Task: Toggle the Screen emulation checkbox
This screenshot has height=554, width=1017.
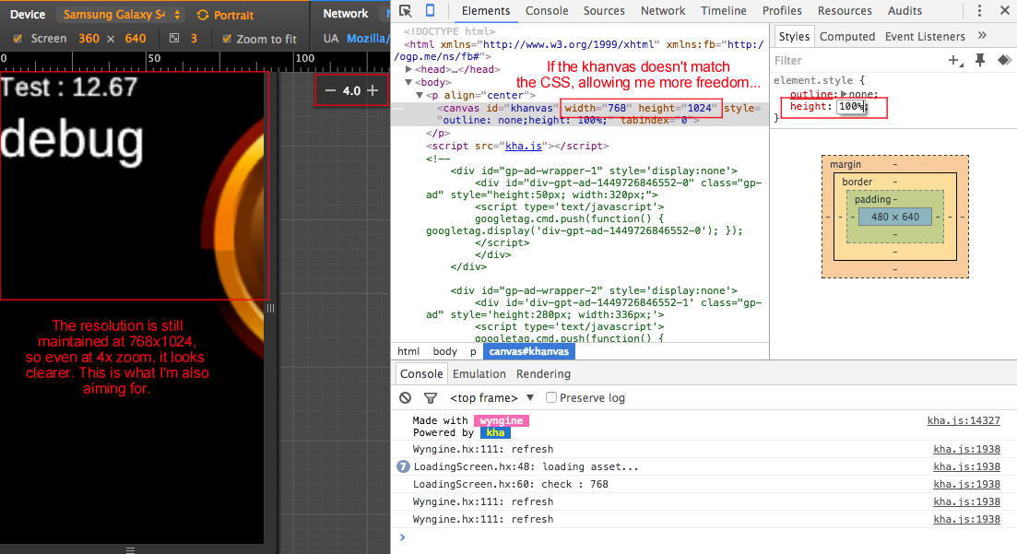Action: 18,39
